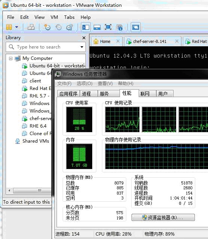Image resolution: width=208 pixels, height=239 pixels.
Task: Click the Unity mode toolbar icon
Action: 120,27
